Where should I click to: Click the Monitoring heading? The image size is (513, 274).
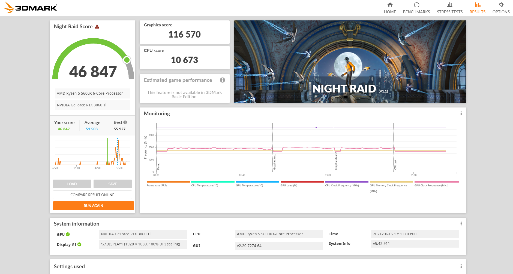pos(157,114)
